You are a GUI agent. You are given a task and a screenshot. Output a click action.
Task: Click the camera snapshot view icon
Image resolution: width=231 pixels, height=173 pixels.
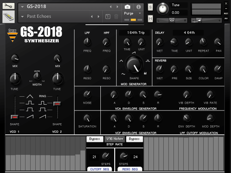[128, 7]
